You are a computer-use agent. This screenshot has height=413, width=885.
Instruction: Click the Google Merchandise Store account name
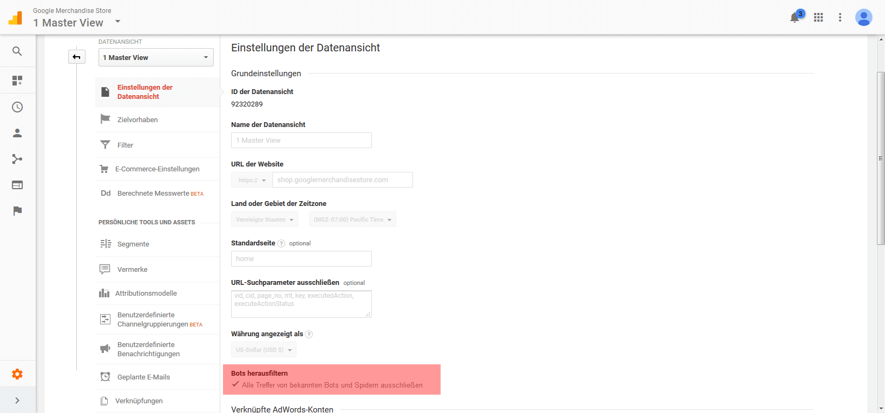(72, 11)
